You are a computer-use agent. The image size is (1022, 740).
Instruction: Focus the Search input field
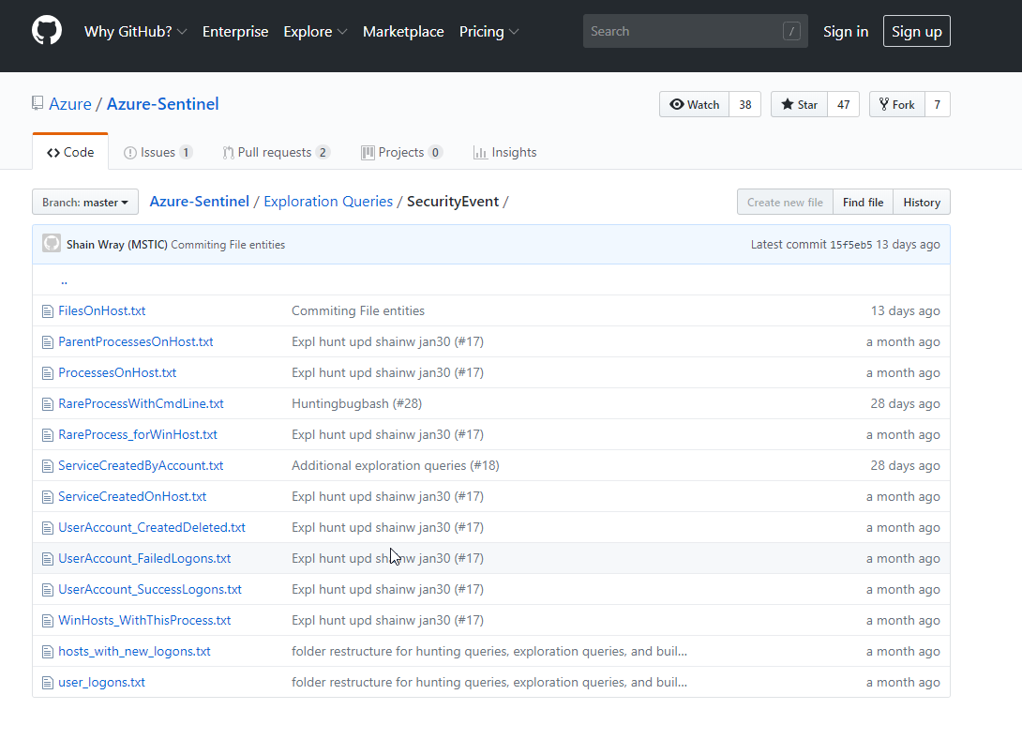click(696, 31)
